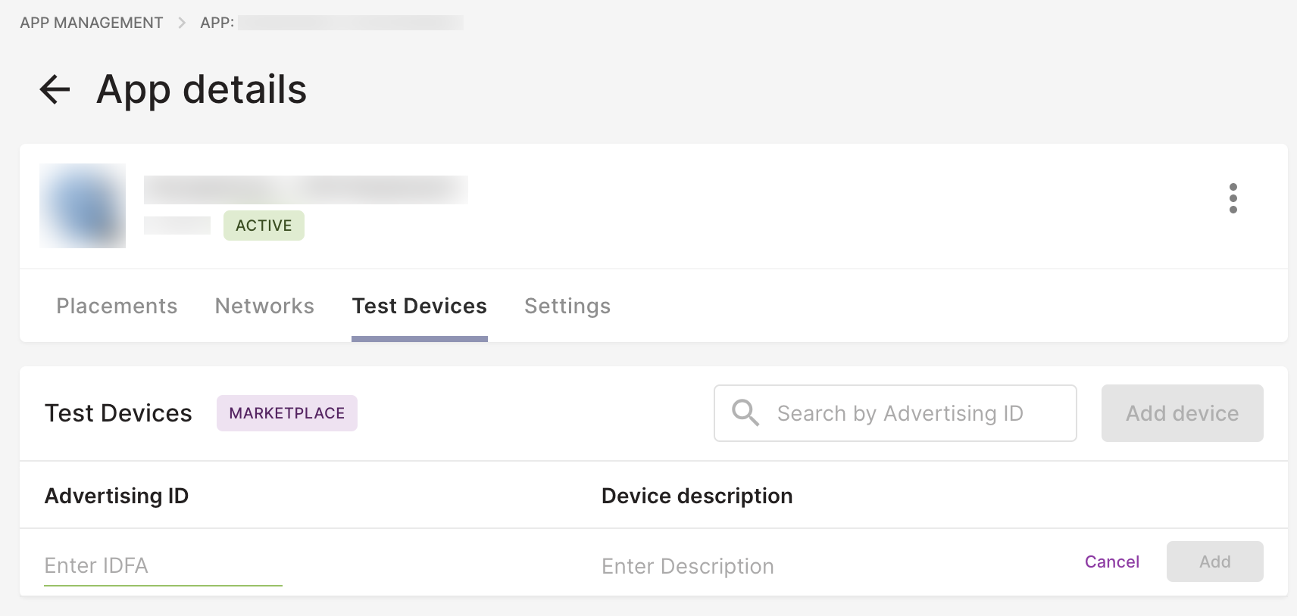
Task: Click the MARKETPLACE badge
Action: pyautogui.click(x=286, y=413)
